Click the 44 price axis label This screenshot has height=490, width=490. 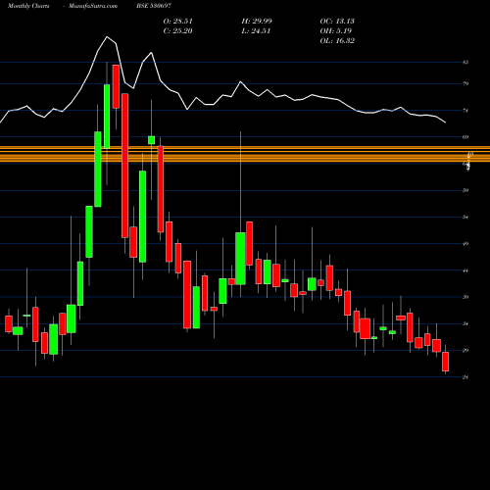(x=465, y=270)
